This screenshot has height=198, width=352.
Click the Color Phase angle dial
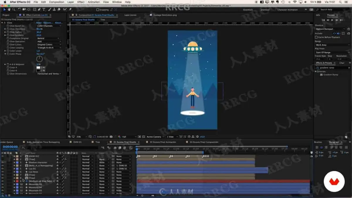pos(39,59)
